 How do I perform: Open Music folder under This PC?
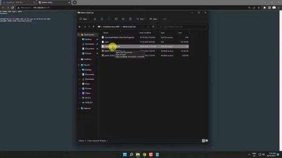[87, 84]
